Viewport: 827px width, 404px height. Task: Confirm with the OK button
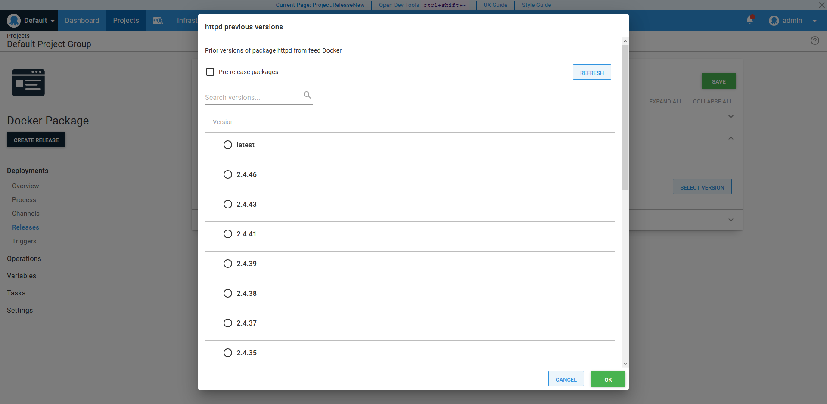pos(608,379)
